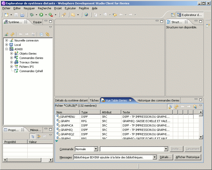Click the Propriétés scrollbar right arrow
This screenshot has height=170, width=212.
51,160
